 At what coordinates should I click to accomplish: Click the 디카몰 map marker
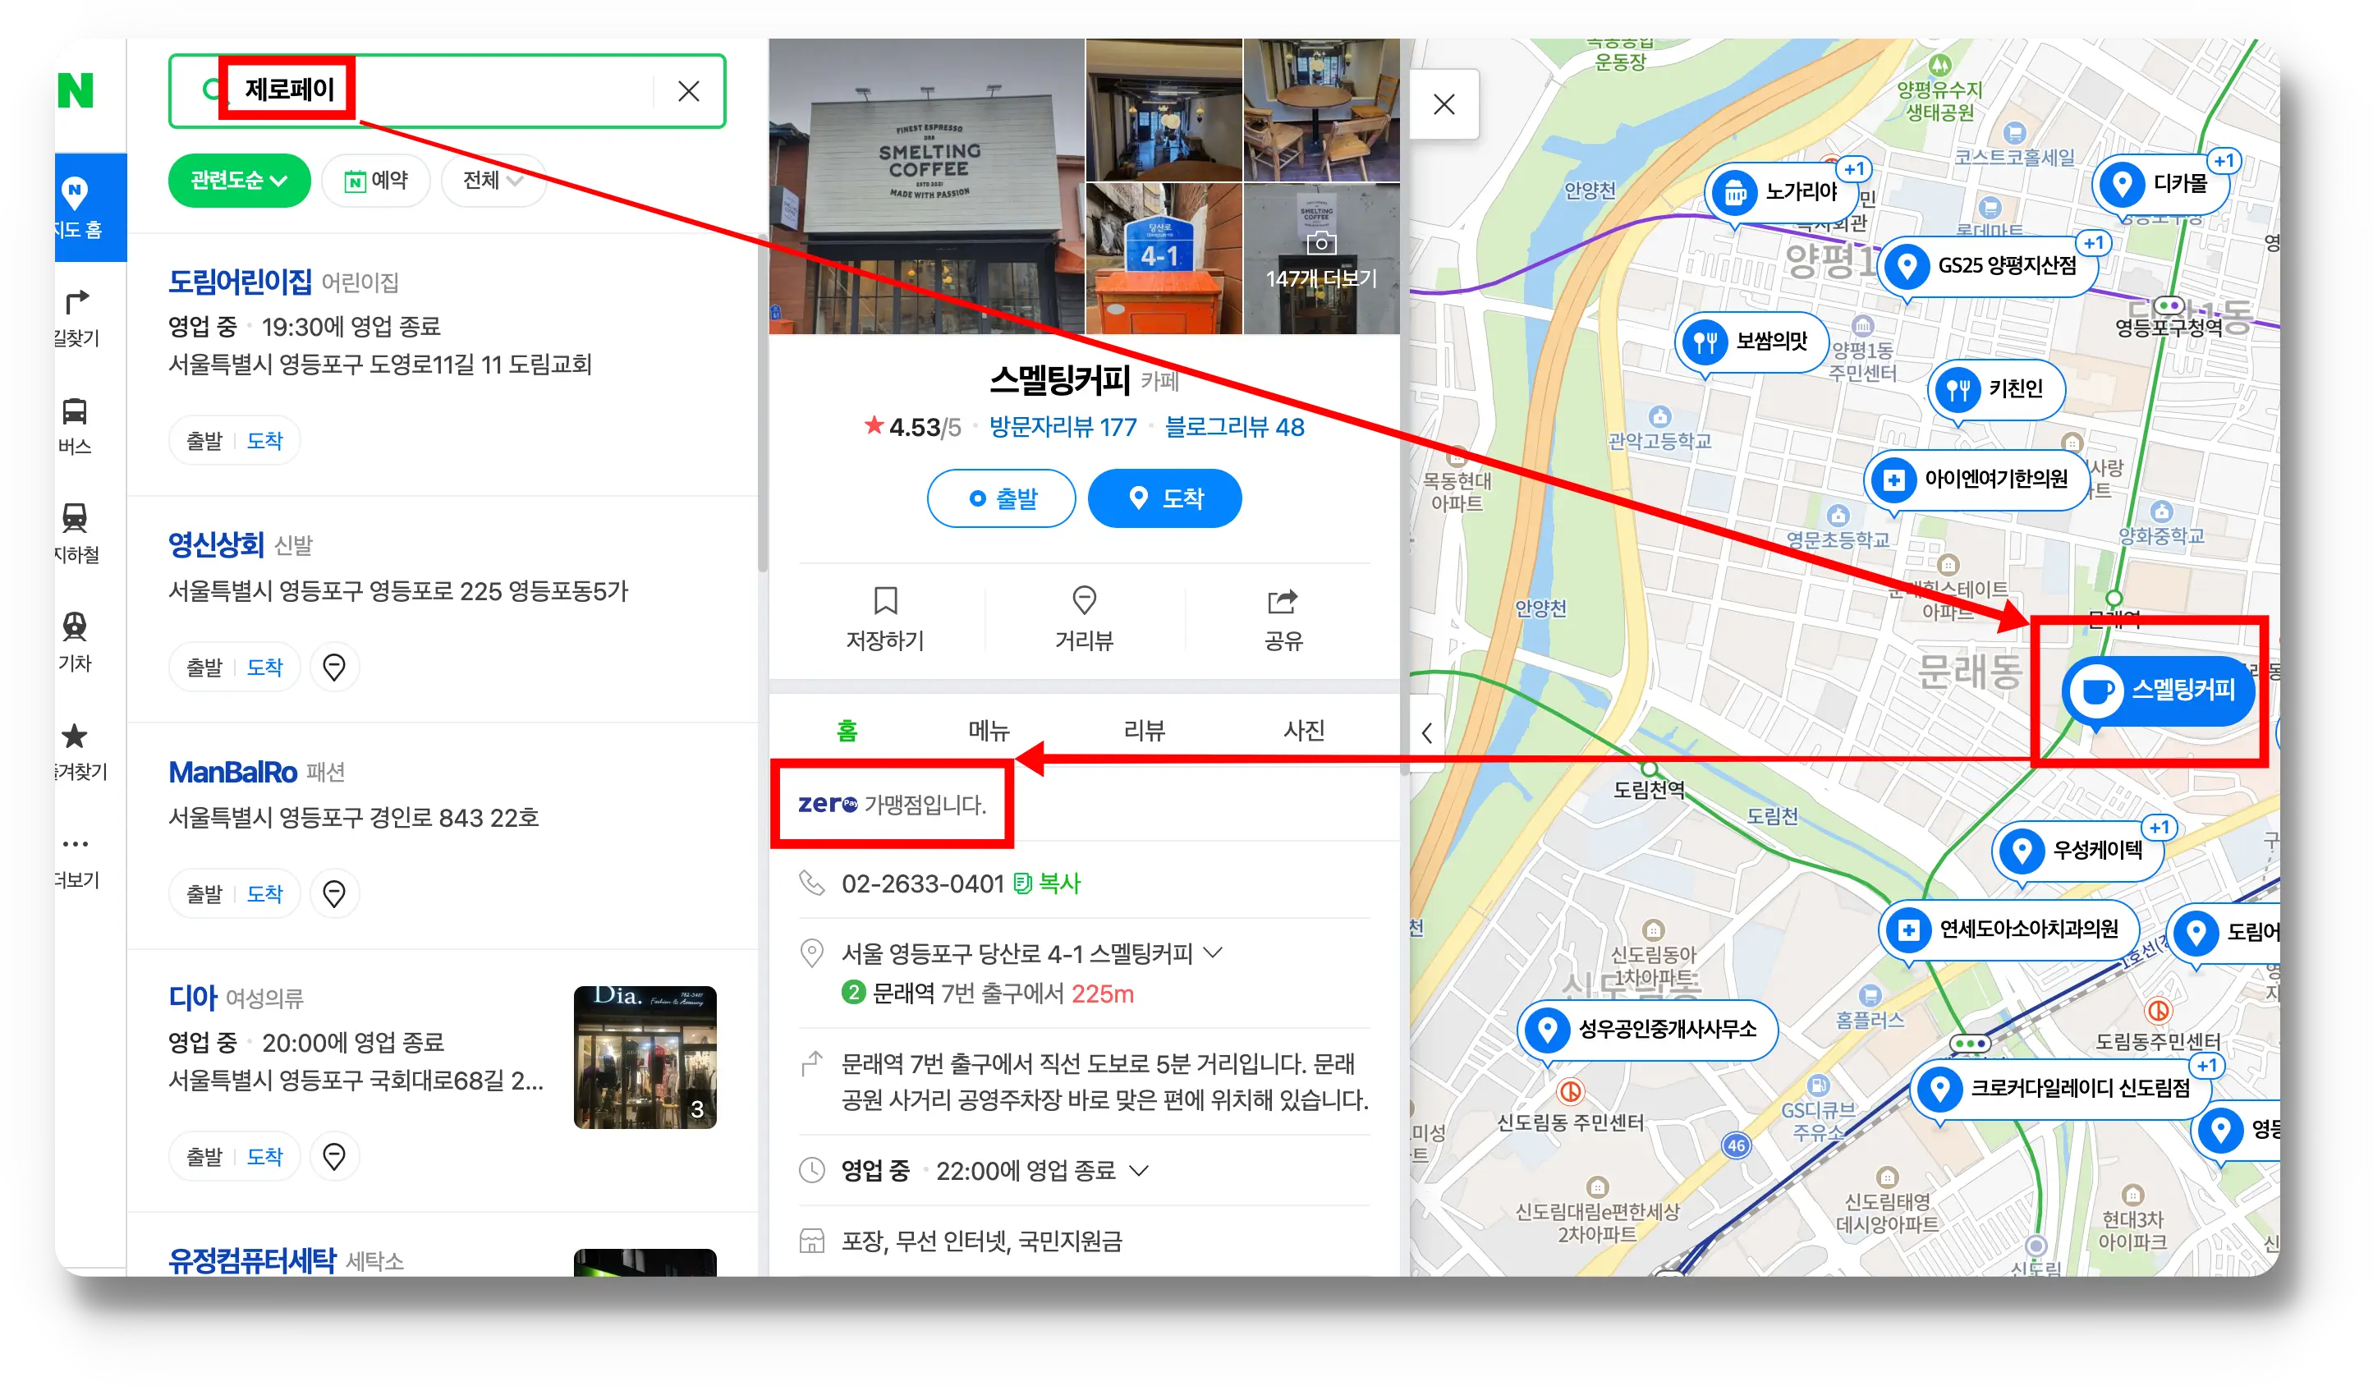click(x=2161, y=184)
